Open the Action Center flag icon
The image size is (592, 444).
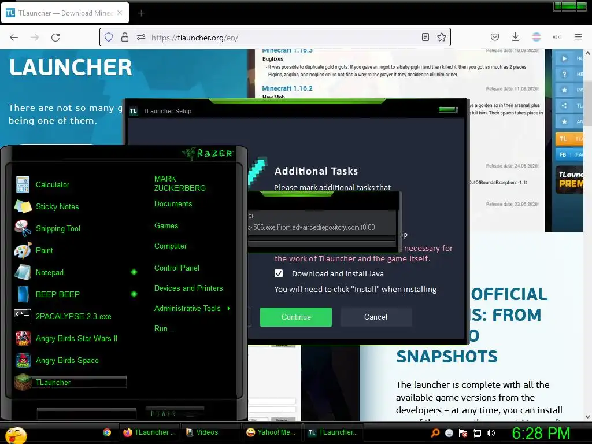tap(463, 433)
